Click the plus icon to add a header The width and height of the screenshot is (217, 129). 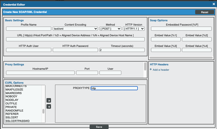click(151, 69)
